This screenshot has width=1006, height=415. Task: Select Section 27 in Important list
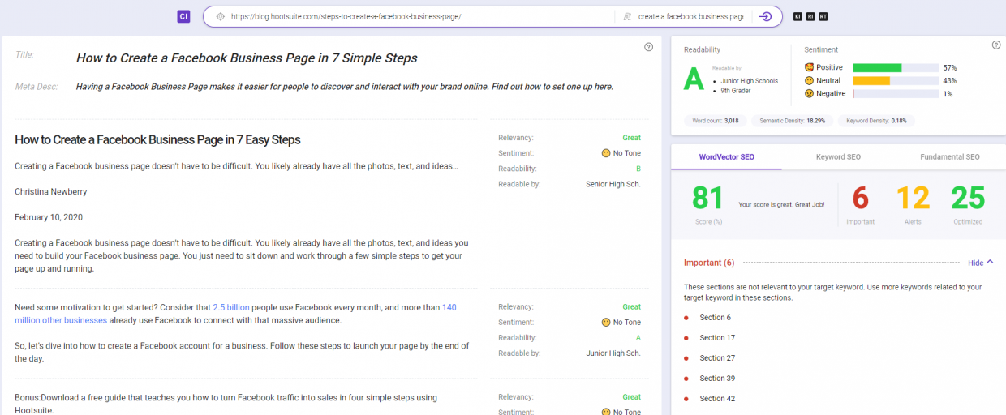[x=717, y=358]
